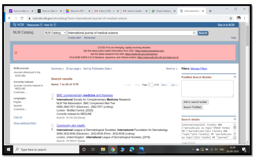
Task: Open the 'Sort by Publication Date' dropdown
Action: tap(98, 68)
